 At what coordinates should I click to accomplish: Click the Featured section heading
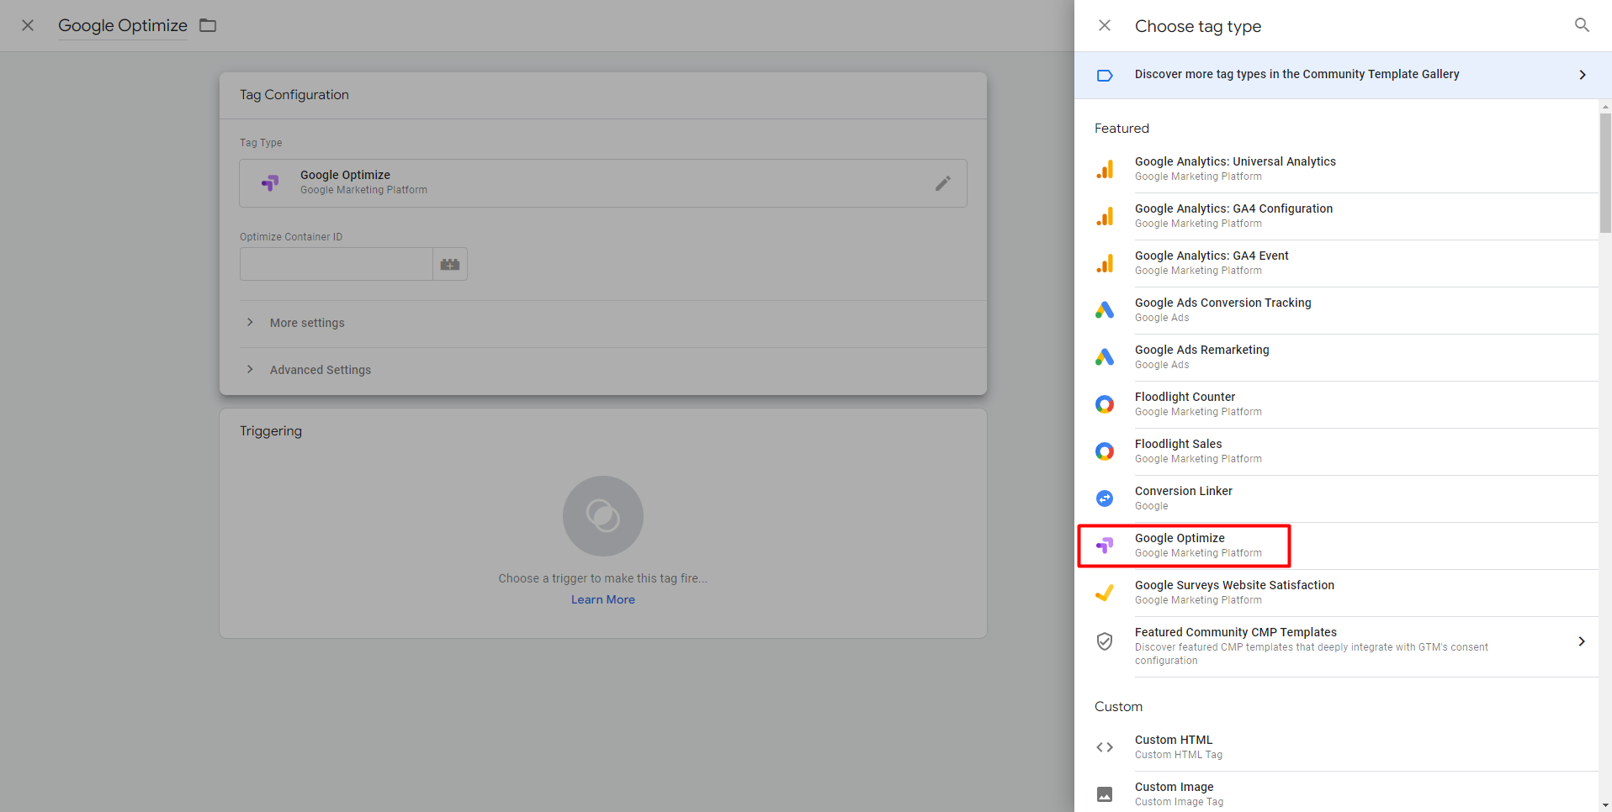(1122, 129)
